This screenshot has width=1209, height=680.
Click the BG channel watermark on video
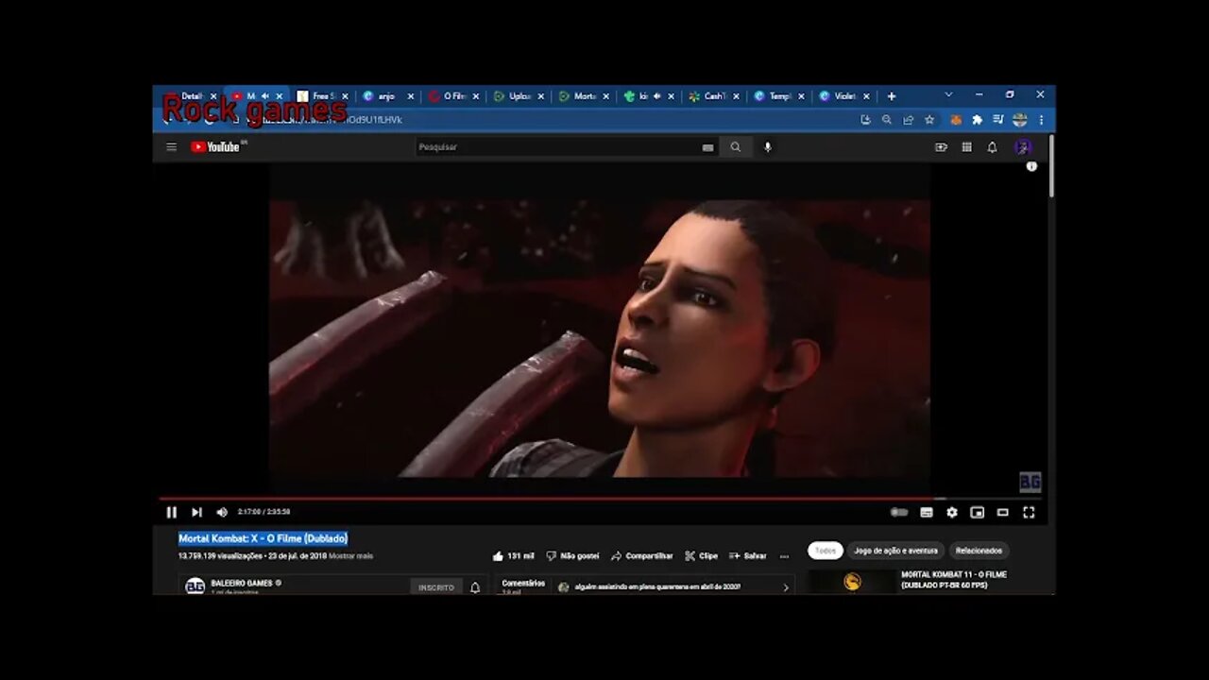1030,483
